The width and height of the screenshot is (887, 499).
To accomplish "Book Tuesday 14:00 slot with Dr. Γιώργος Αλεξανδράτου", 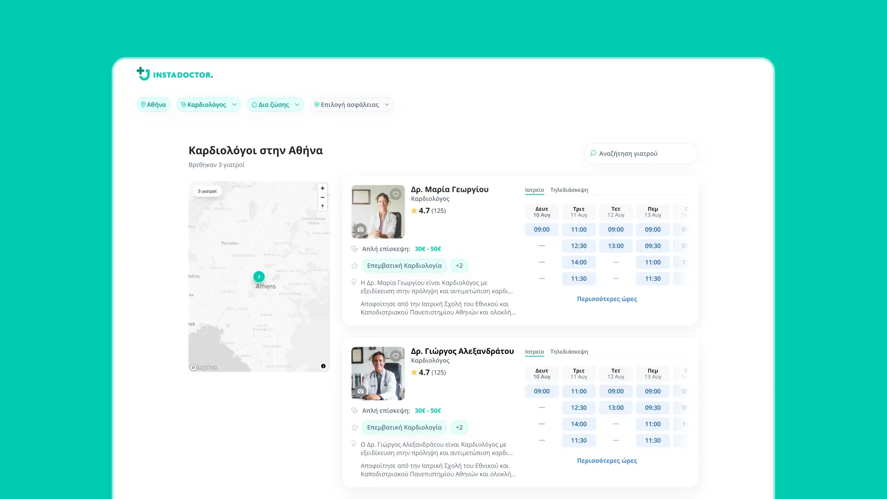I will click(x=579, y=424).
